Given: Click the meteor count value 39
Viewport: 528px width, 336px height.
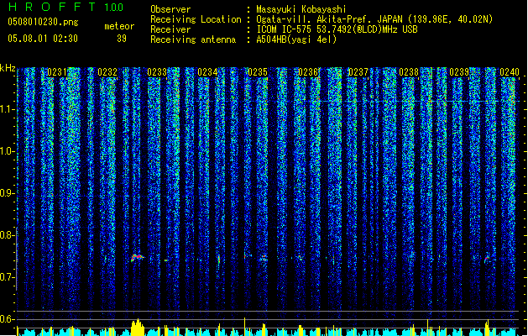Looking at the screenshot, I should pos(122,39).
